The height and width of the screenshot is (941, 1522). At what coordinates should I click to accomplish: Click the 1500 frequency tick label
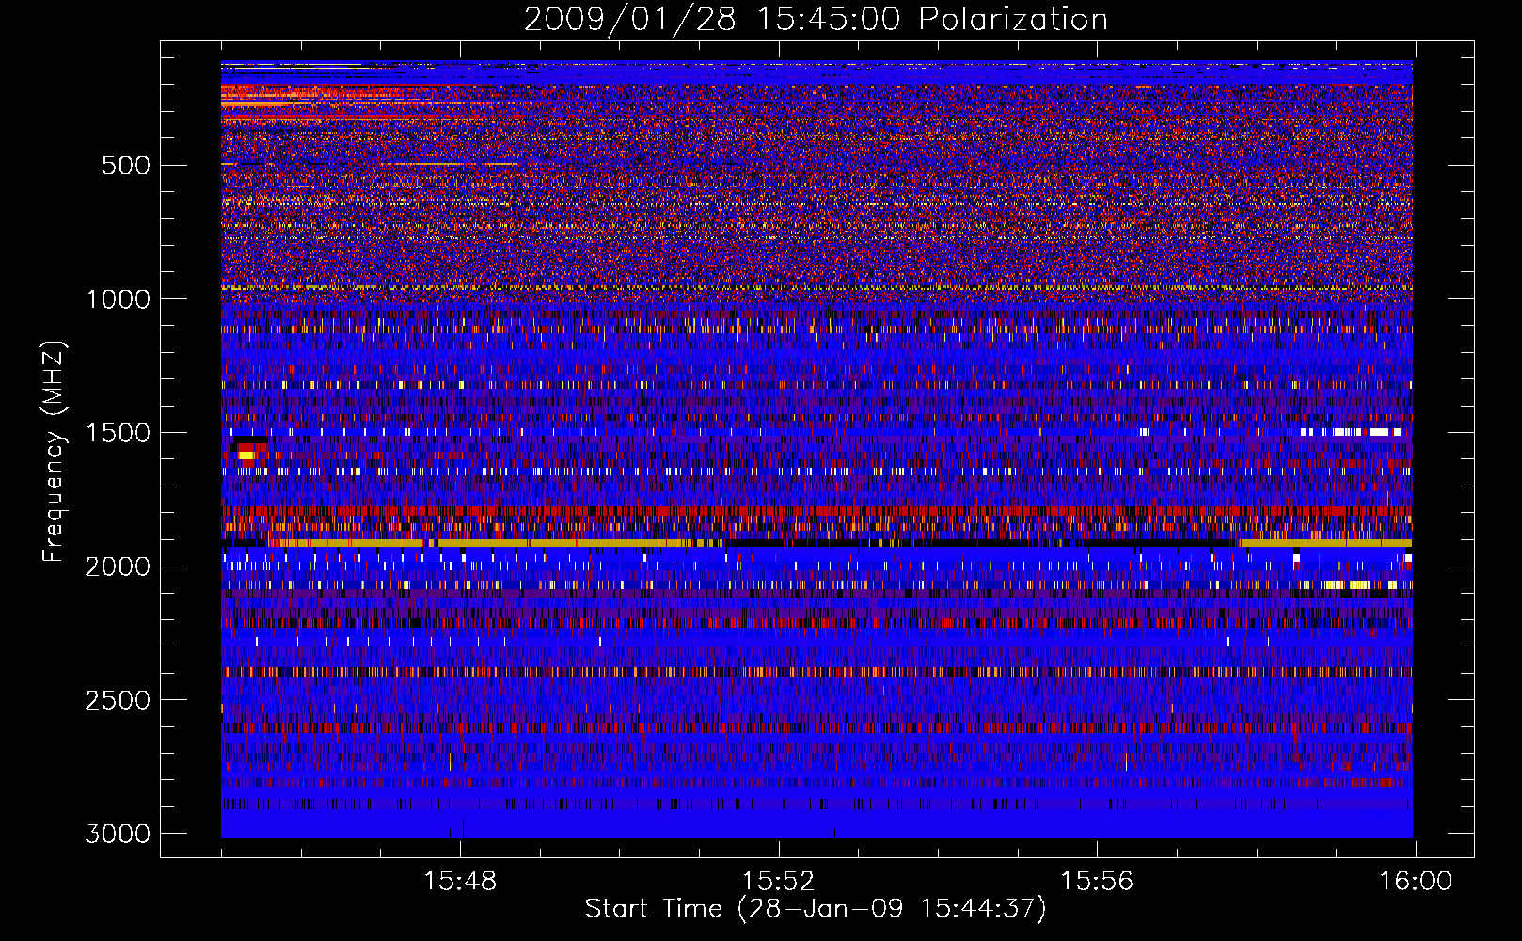pos(119,433)
